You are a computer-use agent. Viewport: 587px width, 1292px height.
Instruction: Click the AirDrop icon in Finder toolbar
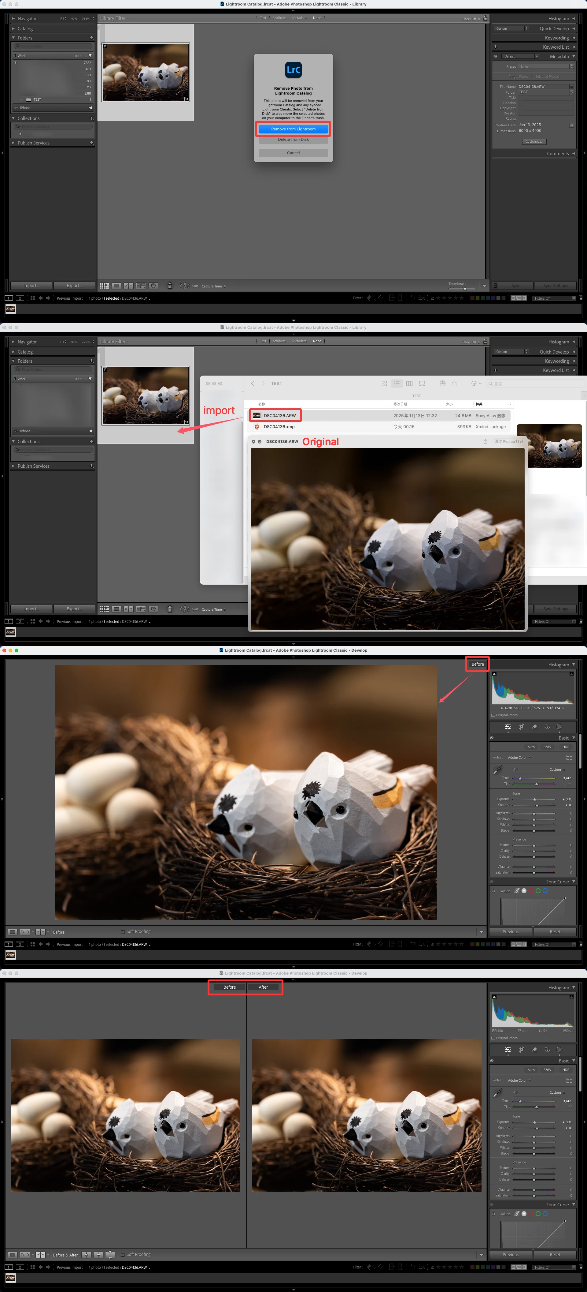pyautogui.click(x=442, y=384)
